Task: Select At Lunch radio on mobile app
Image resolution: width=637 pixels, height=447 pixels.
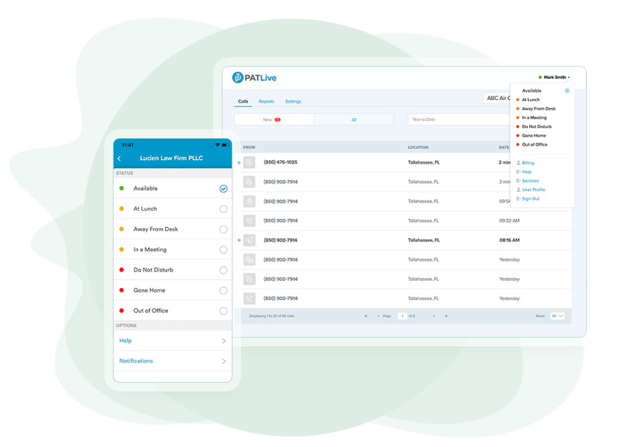Action: click(223, 209)
